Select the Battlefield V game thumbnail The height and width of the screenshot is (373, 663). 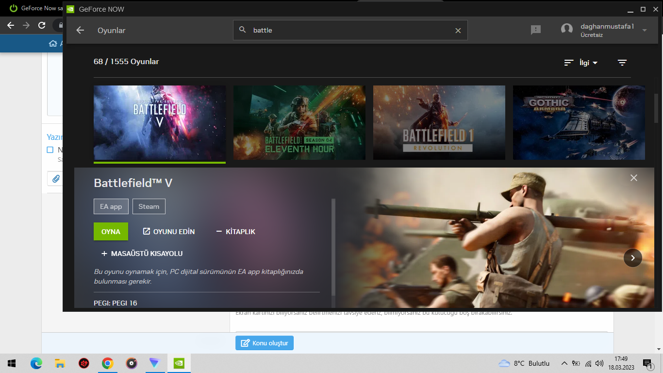click(160, 123)
